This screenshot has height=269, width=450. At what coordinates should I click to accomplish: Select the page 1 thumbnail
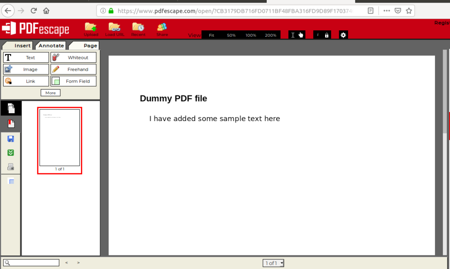60,138
